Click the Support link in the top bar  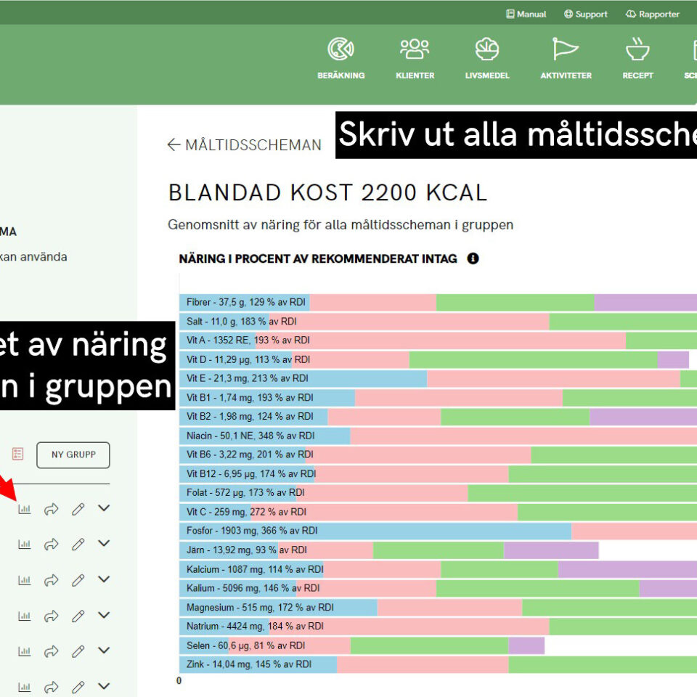coord(586,14)
